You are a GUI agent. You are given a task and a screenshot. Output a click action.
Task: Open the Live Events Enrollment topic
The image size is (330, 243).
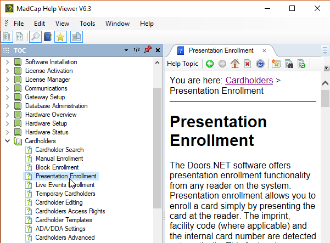65,185
